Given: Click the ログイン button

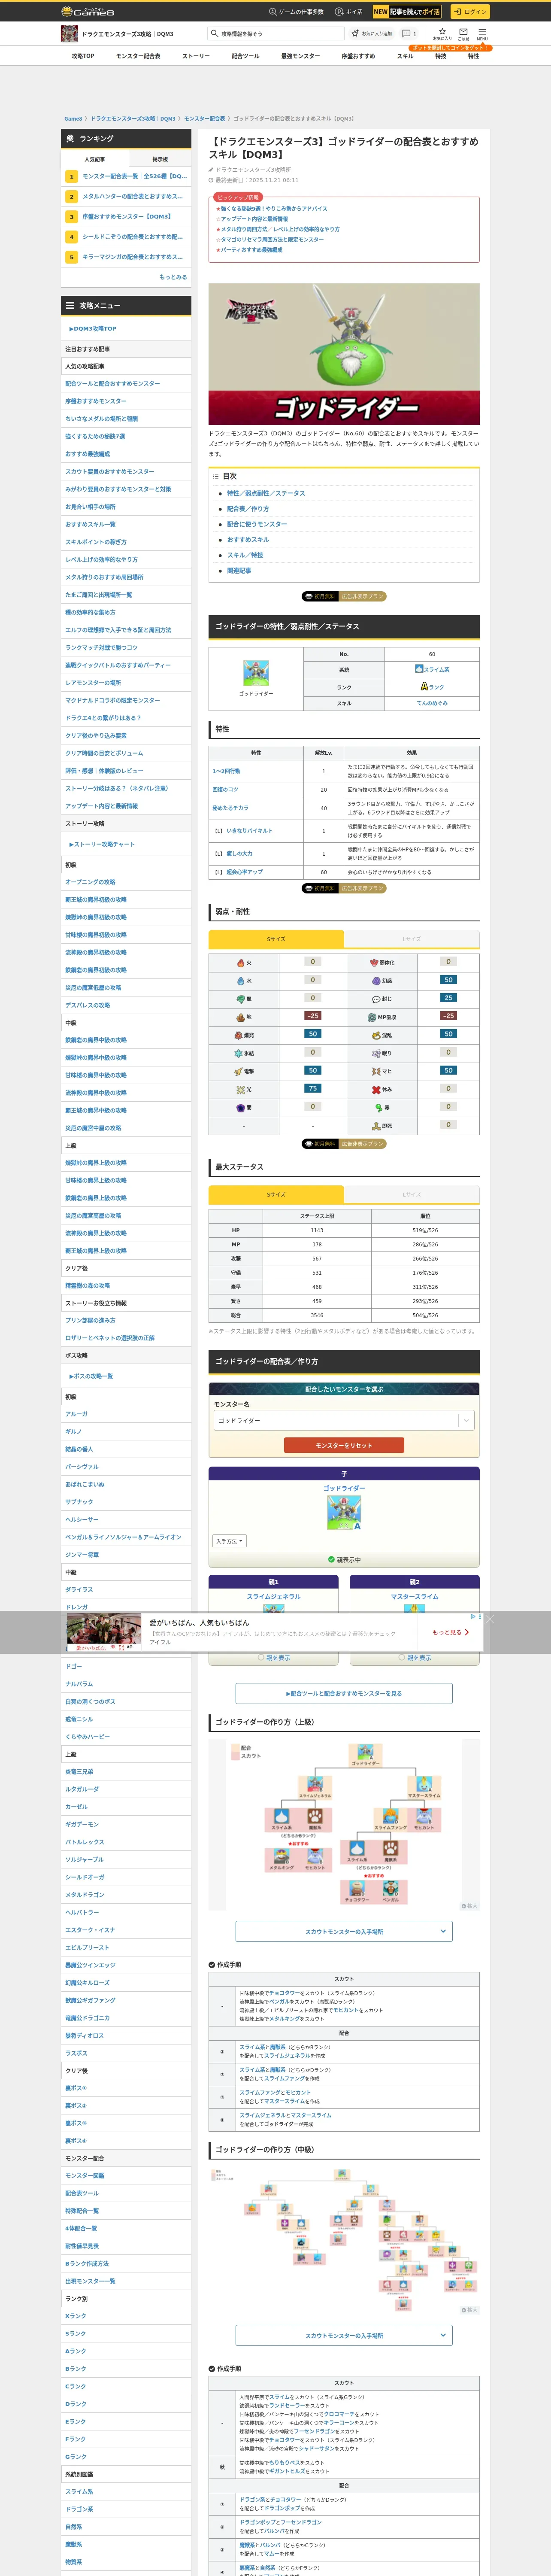Looking at the screenshot, I should click(469, 12).
